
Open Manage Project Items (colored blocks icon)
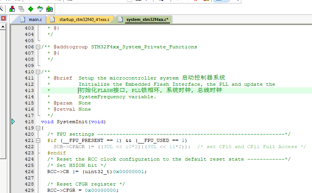coord(12,9)
